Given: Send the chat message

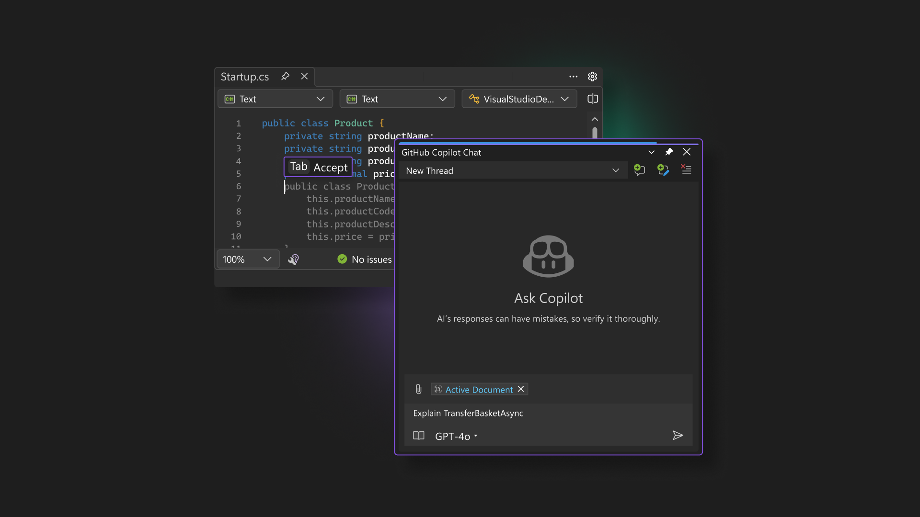Looking at the screenshot, I should coord(678,435).
